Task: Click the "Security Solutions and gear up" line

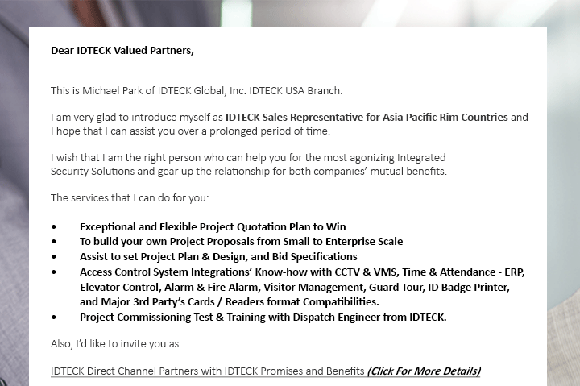Action: [x=249, y=172]
